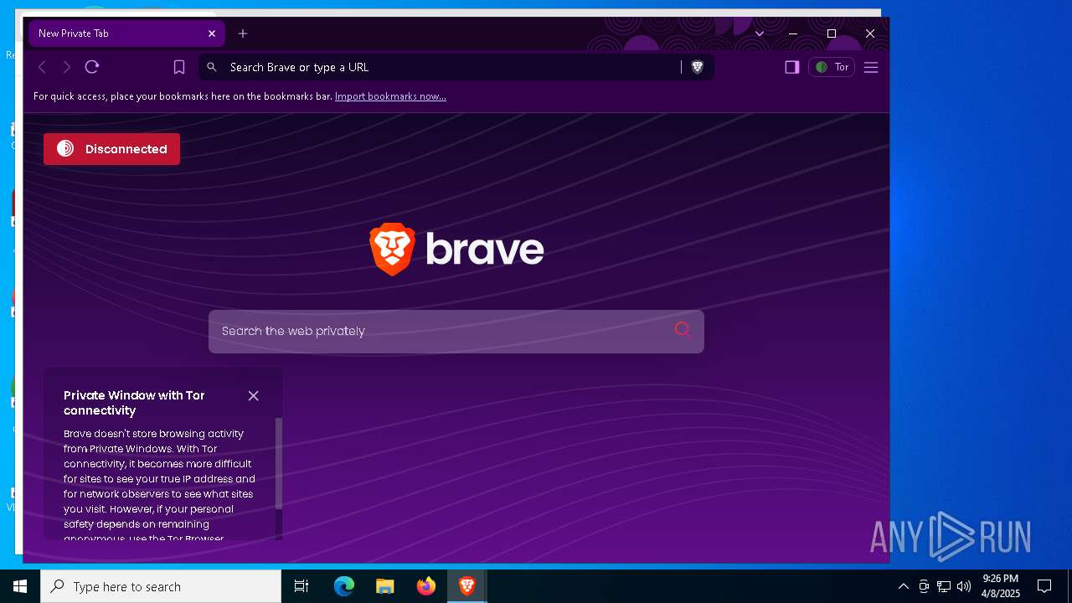This screenshot has width=1072, height=603.
Task: Click the Brave lion logo on the page
Action: (x=393, y=249)
